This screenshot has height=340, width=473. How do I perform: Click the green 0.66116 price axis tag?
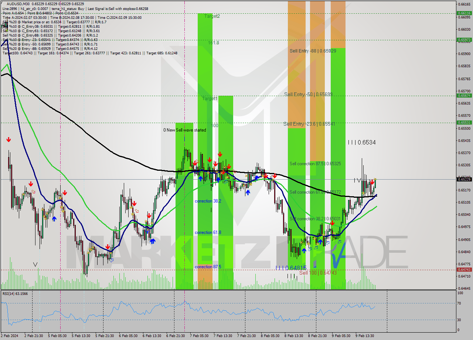pyautogui.click(x=464, y=13)
